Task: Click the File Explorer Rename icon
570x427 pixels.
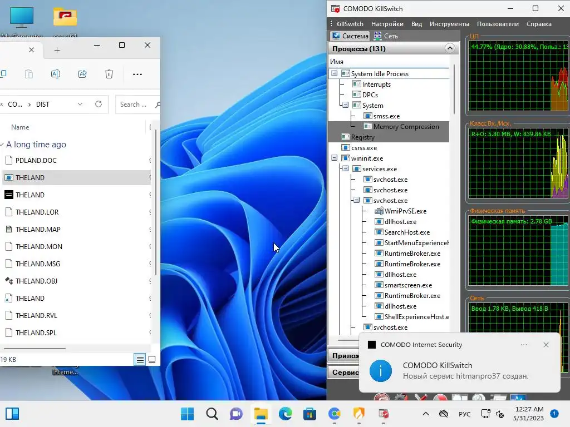Action: [x=56, y=74]
